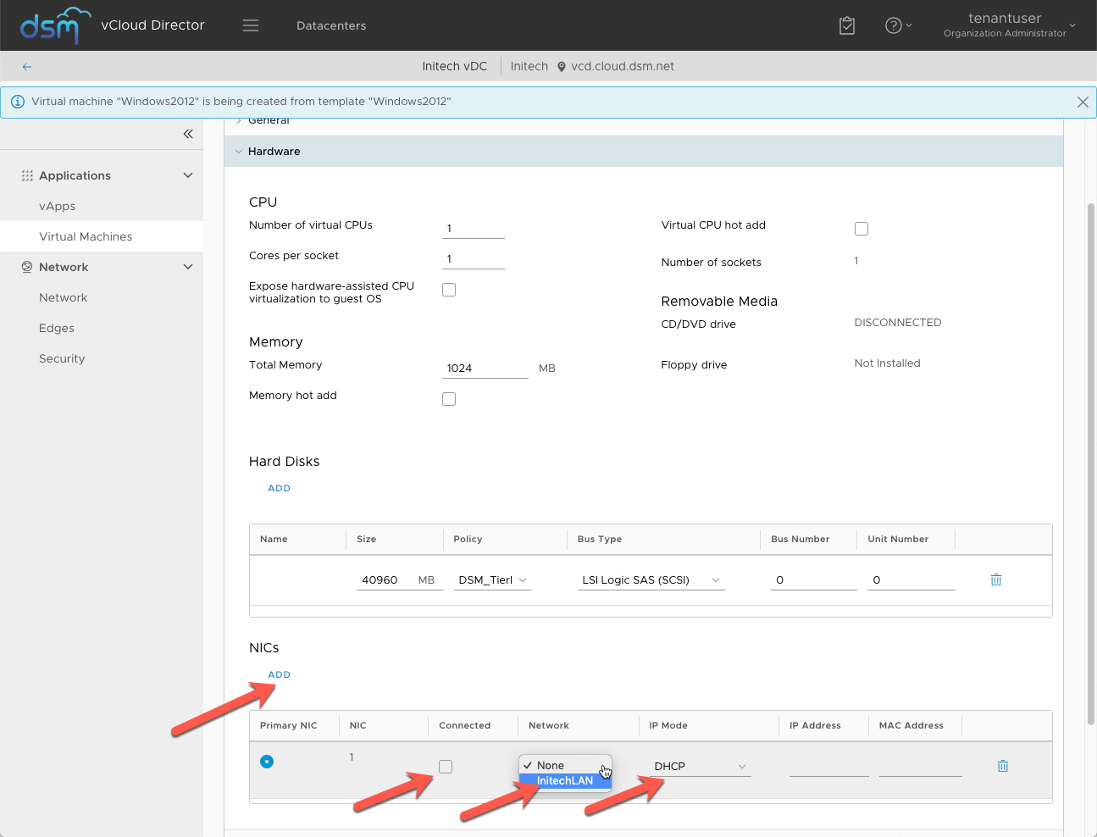The image size is (1097, 837).
Task: Click Initech vDC breadcrumb
Action: [455, 66]
